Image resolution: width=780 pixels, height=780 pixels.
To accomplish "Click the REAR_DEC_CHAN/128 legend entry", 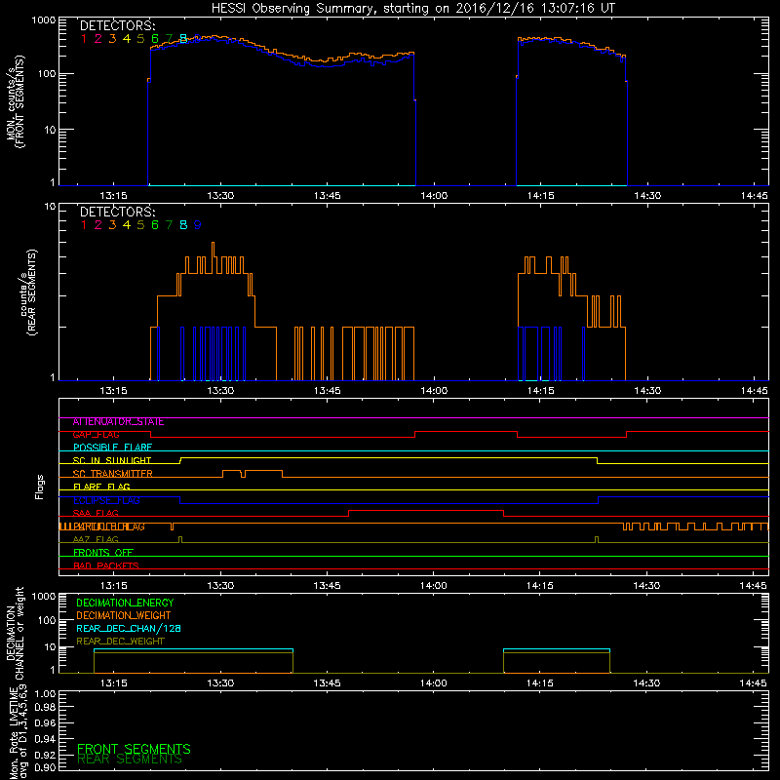I will click(129, 629).
